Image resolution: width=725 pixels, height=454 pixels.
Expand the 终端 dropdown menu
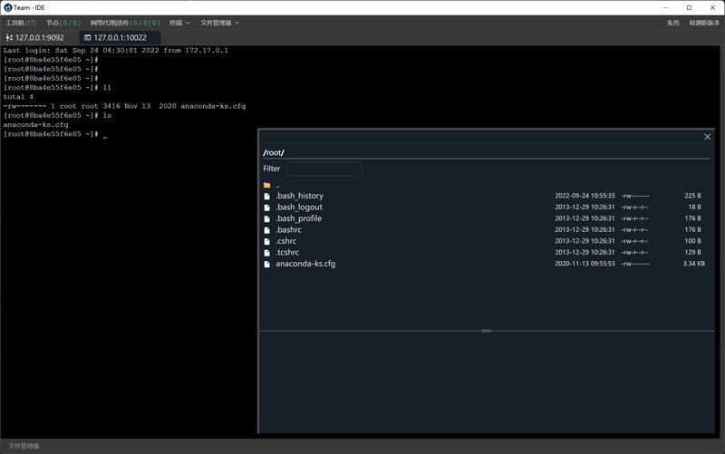179,23
